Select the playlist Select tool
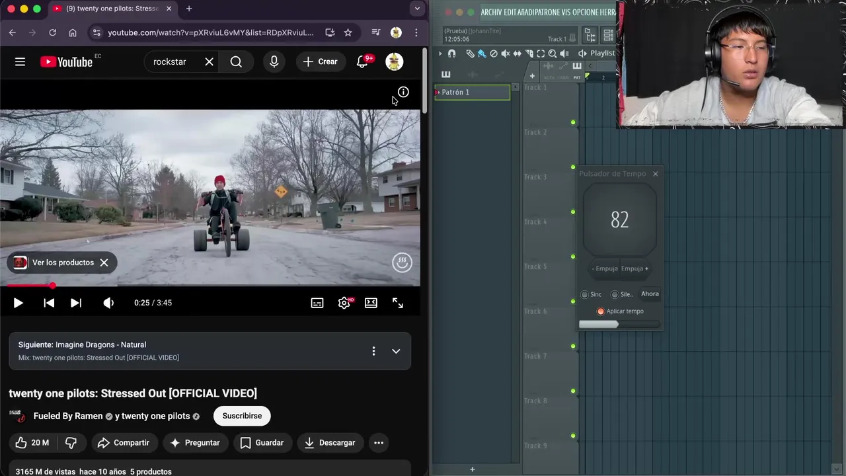 click(541, 54)
